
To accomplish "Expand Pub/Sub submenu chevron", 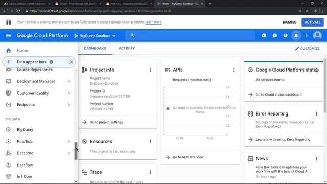I will (x=69, y=142).
